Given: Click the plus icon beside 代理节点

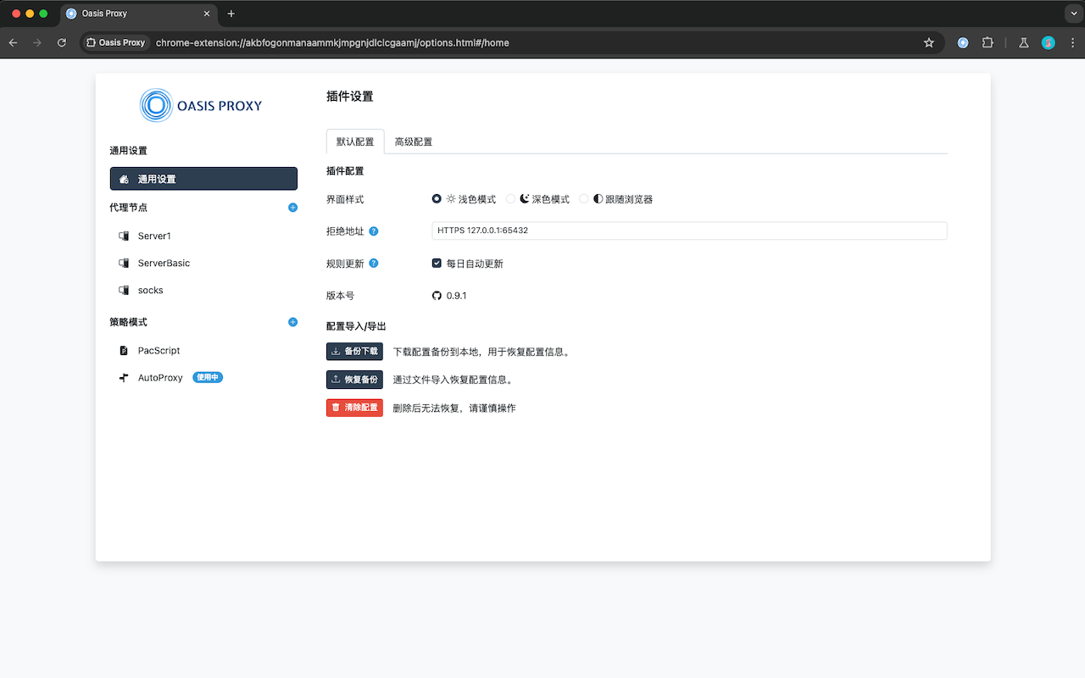Looking at the screenshot, I should click(292, 207).
